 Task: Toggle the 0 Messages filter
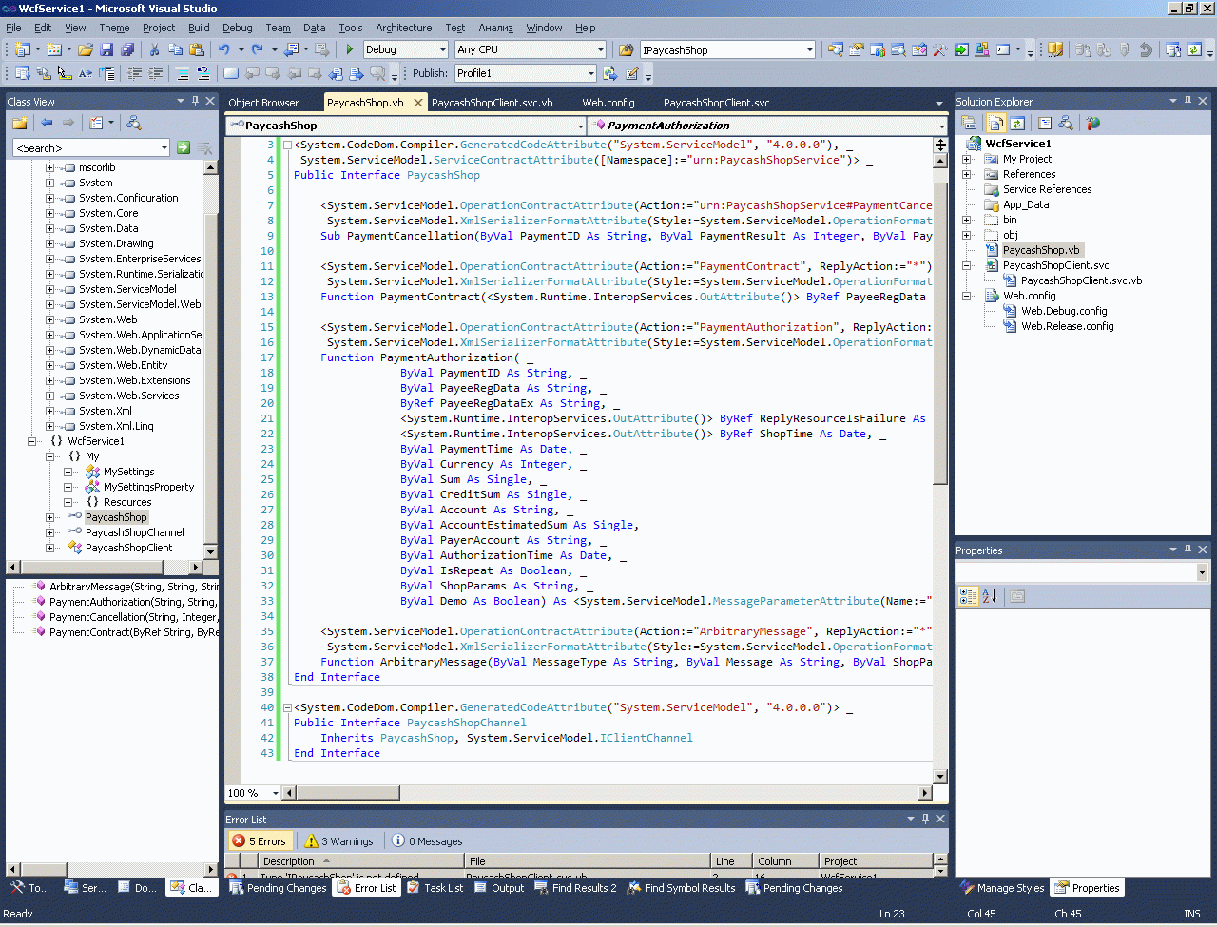tap(427, 841)
